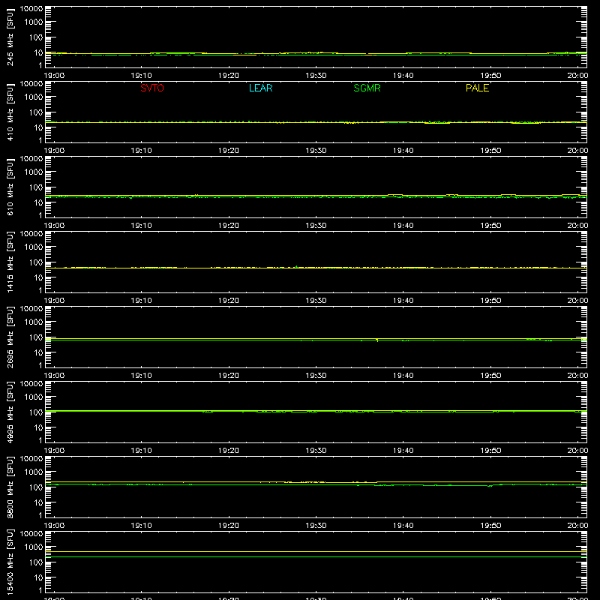
Task: Click the red SVTO station legend label
Action: click(152, 88)
